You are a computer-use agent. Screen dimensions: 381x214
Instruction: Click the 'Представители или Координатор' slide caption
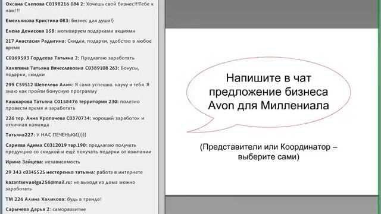tap(268, 152)
